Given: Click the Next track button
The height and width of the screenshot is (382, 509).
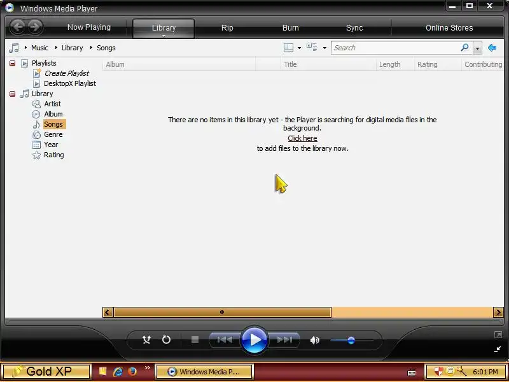Looking at the screenshot, I should coord(284,340).
